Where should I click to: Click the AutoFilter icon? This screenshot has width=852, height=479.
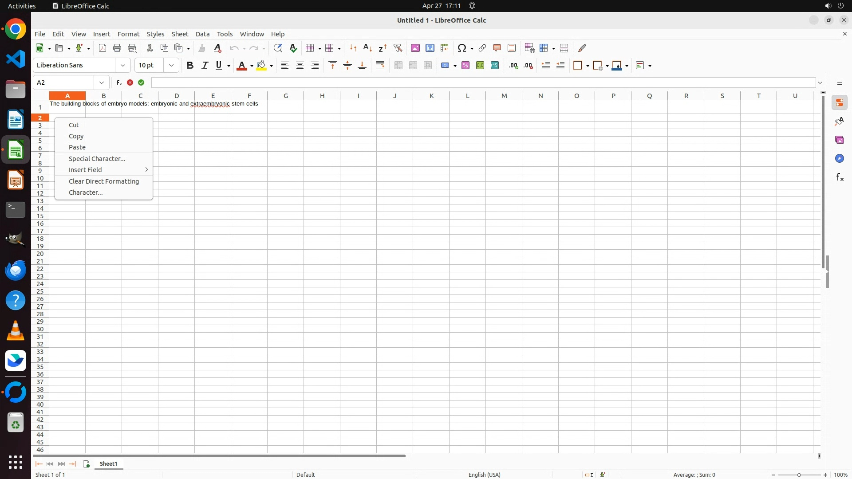398,48
